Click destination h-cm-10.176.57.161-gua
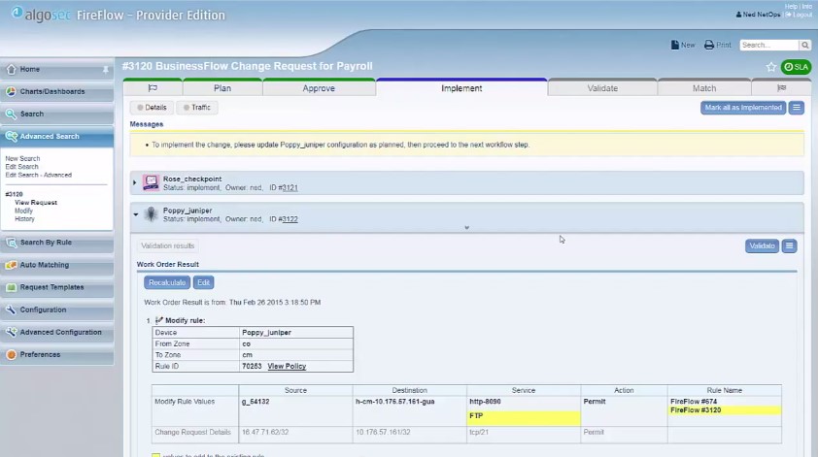The width and height of the screenshot is (818, 457). (x=395, y=402)
